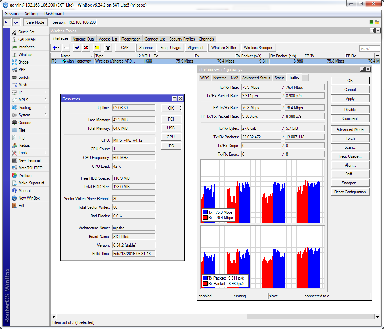This screenshot has width=384, height=329.
Task: Click the yellow comment note icon
Action: pos(97,48)
